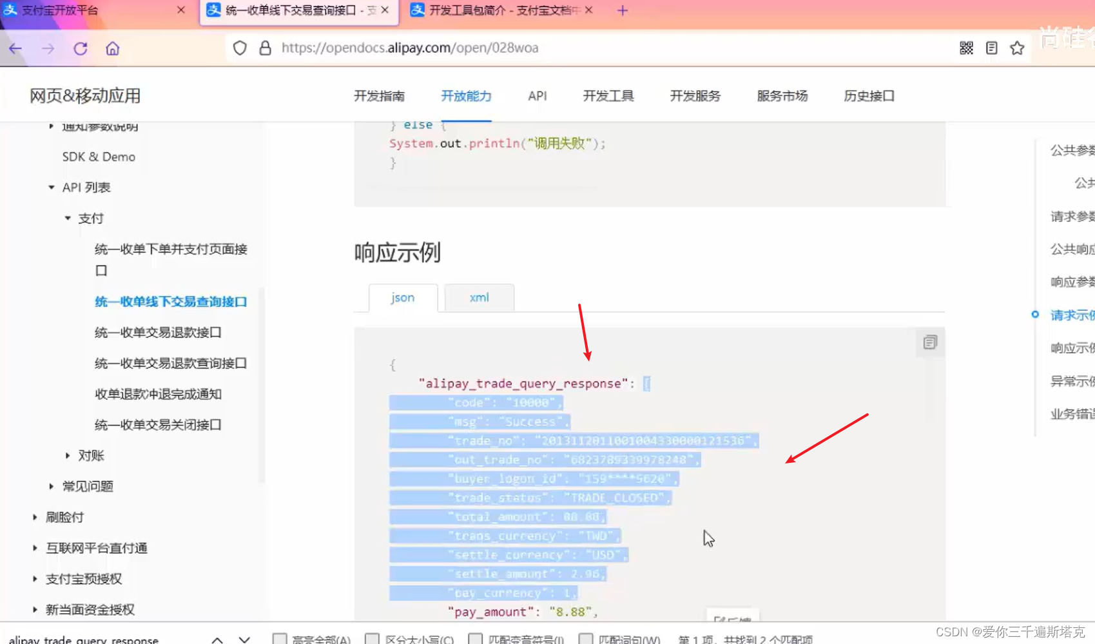Image resolution: width=1095 pixels, height=644 pixels.
Task: Toggle reader view icon in address bar
Action: click(992, 48)
